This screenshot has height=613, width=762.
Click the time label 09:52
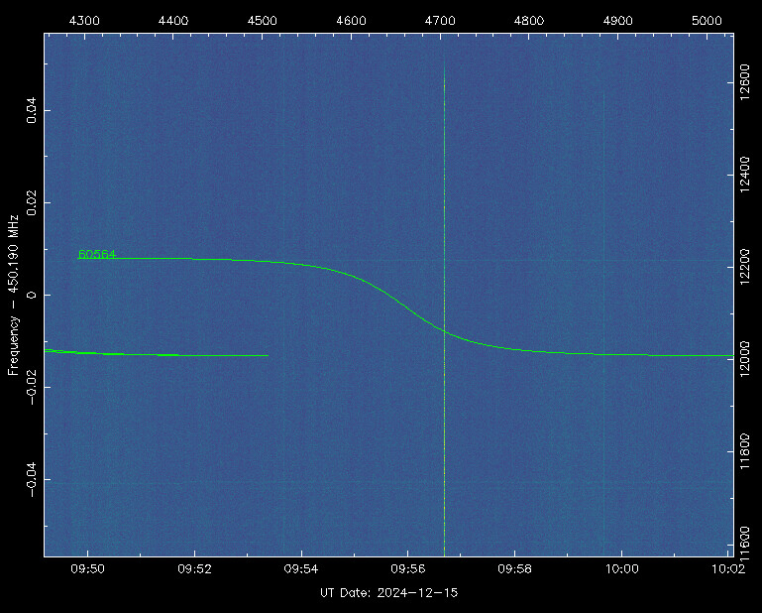[194, 569]
